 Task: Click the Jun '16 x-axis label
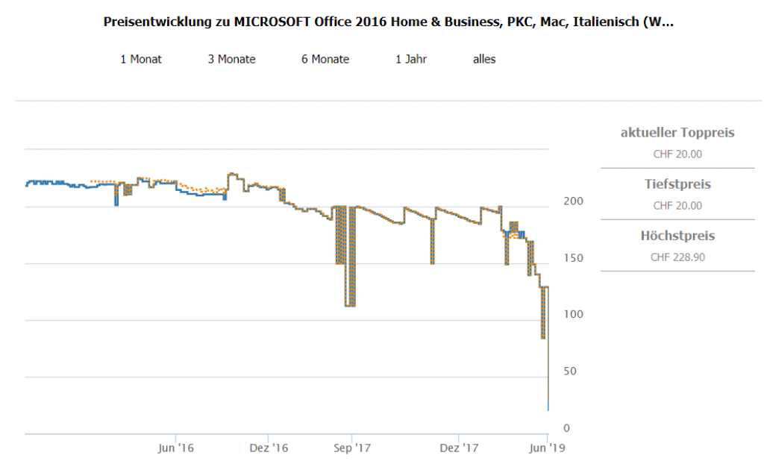[x=176, y=448]
